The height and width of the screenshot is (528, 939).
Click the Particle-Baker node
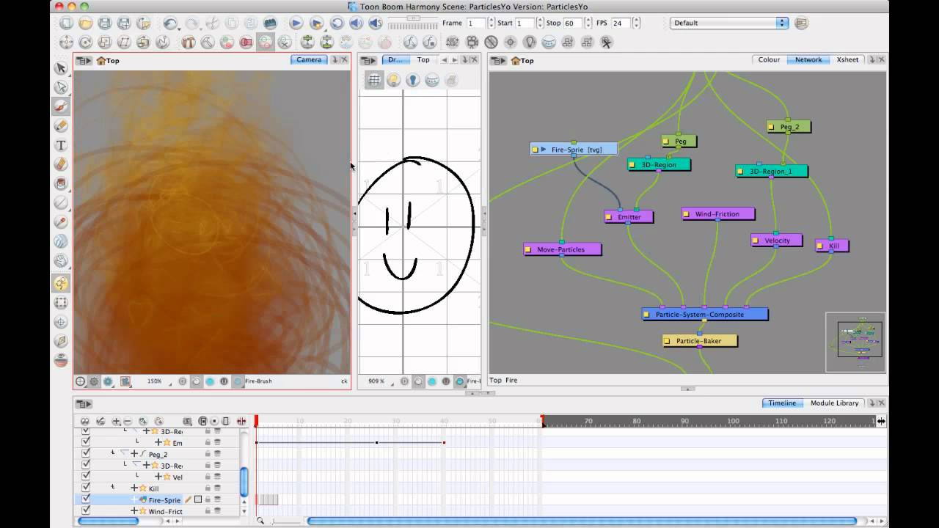point(700,341)
